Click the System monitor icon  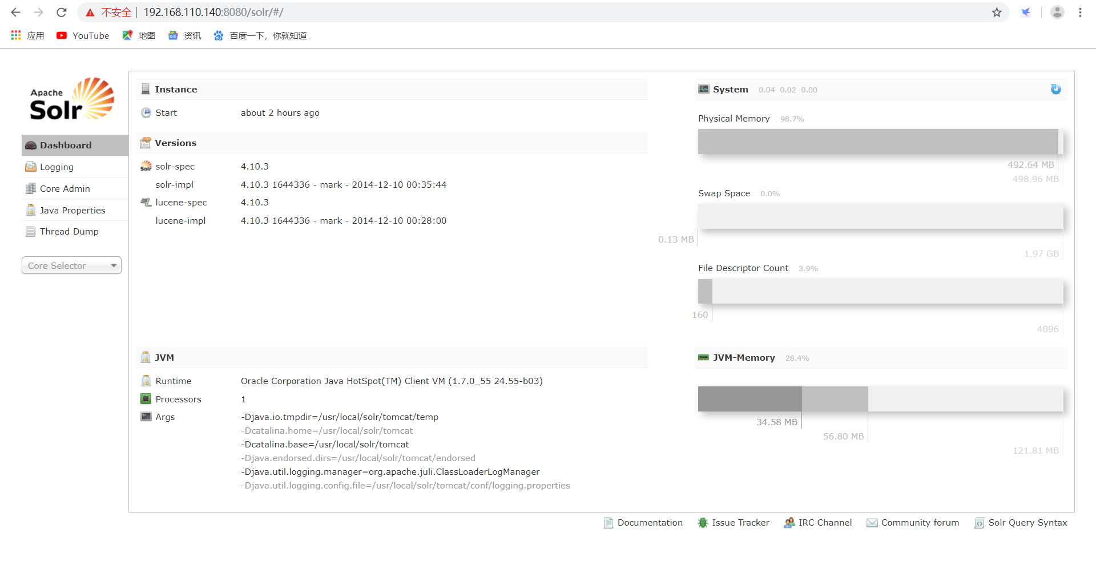704,89
